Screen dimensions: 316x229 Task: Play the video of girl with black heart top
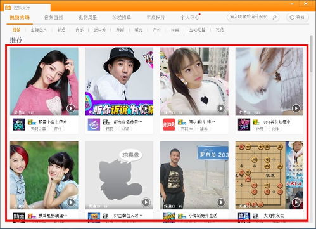pyautogui.click(x=221, y=108)
